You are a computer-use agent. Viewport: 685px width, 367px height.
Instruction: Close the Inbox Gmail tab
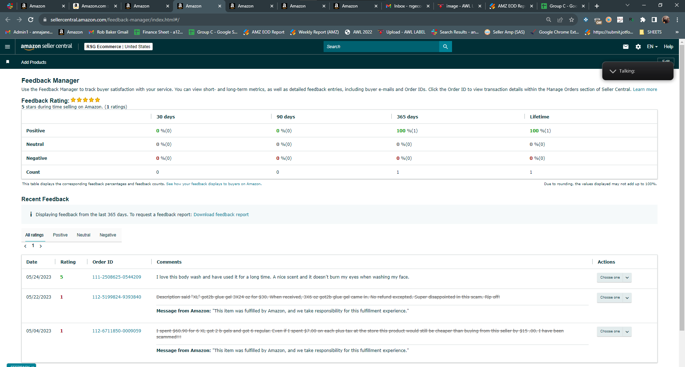click(428, 6)
